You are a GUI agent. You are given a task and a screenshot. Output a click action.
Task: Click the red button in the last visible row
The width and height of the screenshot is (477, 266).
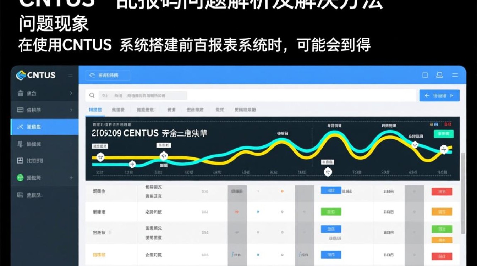[442, 256]
